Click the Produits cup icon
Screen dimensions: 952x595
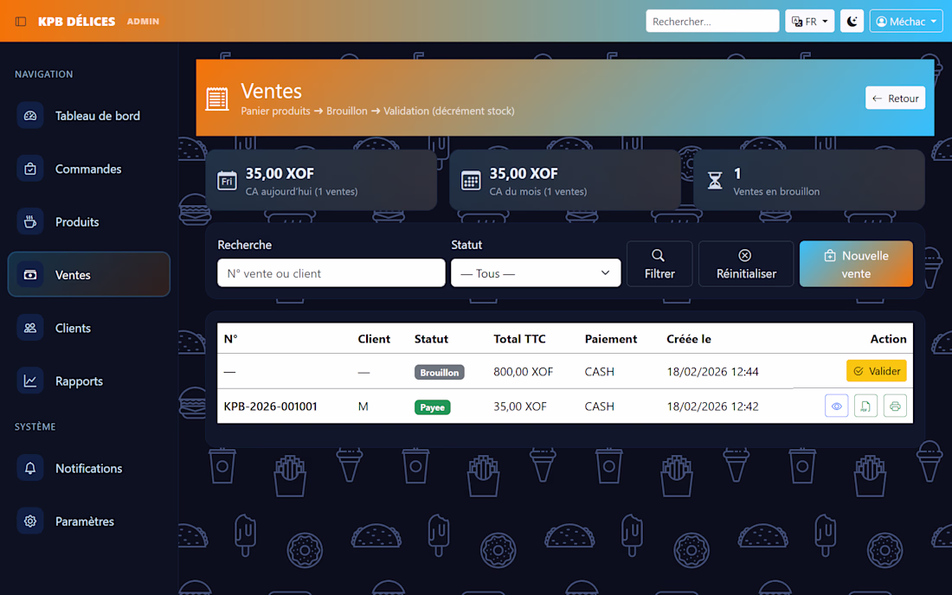30,222
